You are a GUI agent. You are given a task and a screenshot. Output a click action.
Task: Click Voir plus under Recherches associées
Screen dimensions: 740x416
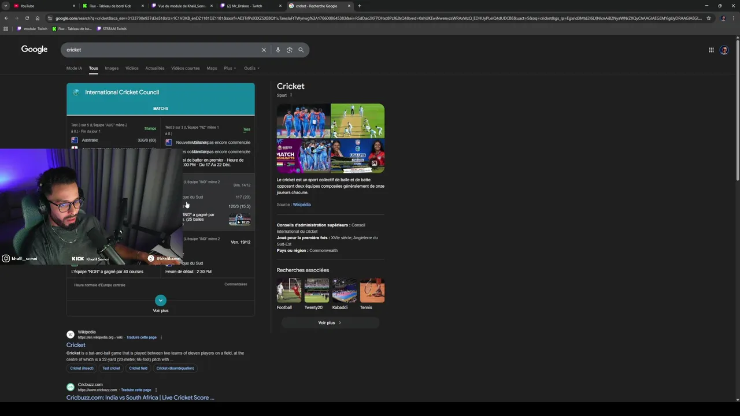point(330,323)
